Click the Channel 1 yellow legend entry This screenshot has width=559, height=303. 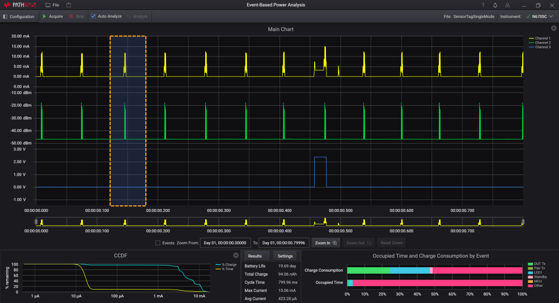pyautogui.click(x=539, y=38)
